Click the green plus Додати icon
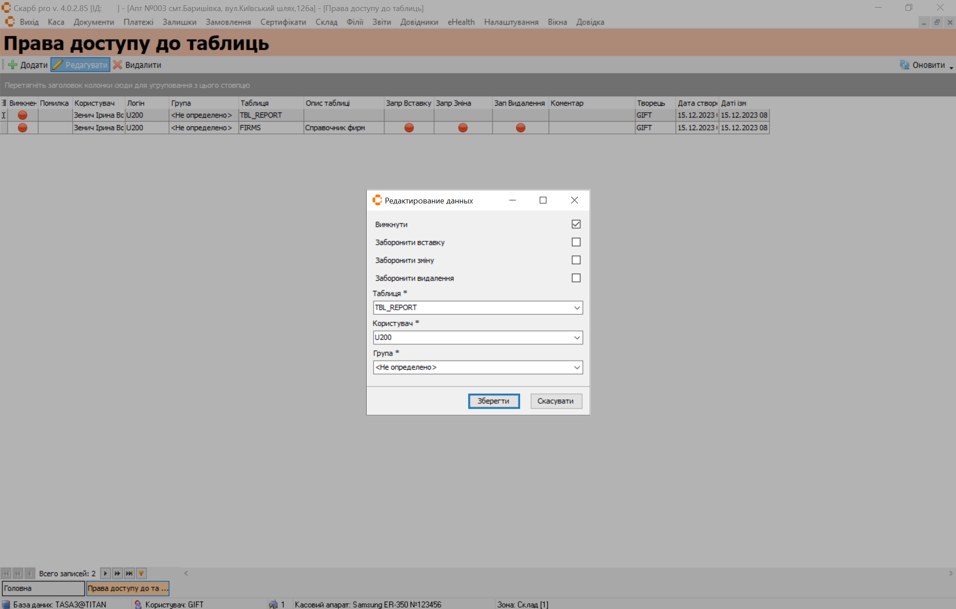Viewport: 956px width, 609px height. click(13, 65)
